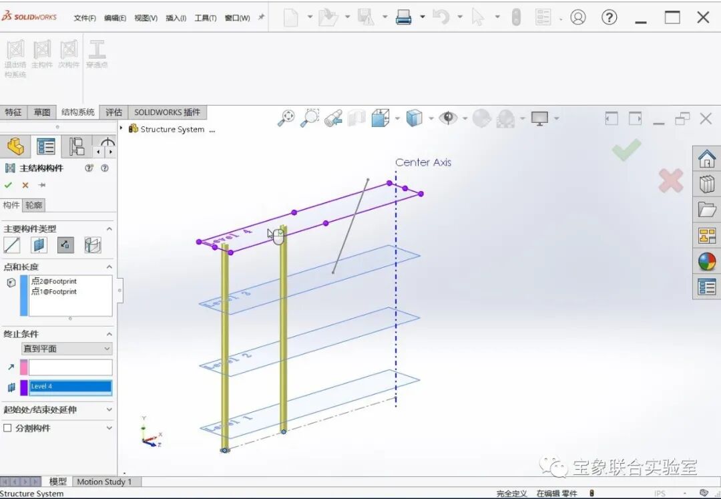This screenshot has width=721, height=499.
Task: Open the 文件(F) menu
Action: pos(85,18)
